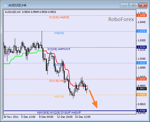Image resolution: width=150 pixels, height=122 pixels.
Task: Click the H4[1/8] level label
Action: pyautogui.click(x=59, y=96)
